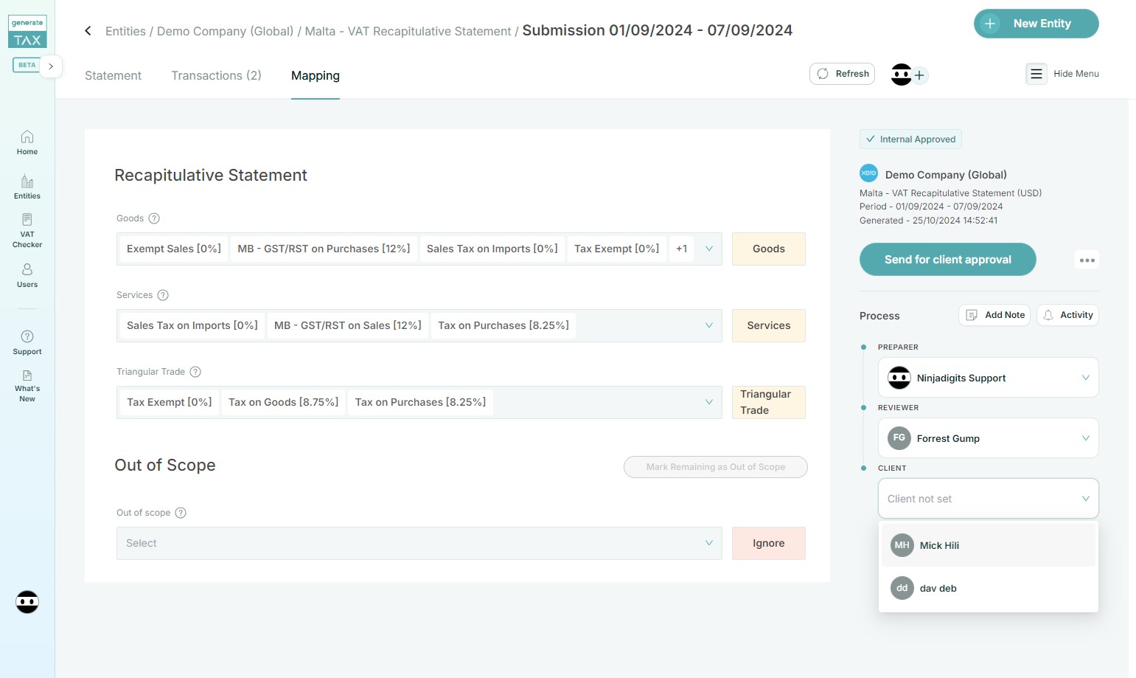This screenshot has height=678, width=1136.
Task: Click the Generate TAX logo
Action: (27, 32)
